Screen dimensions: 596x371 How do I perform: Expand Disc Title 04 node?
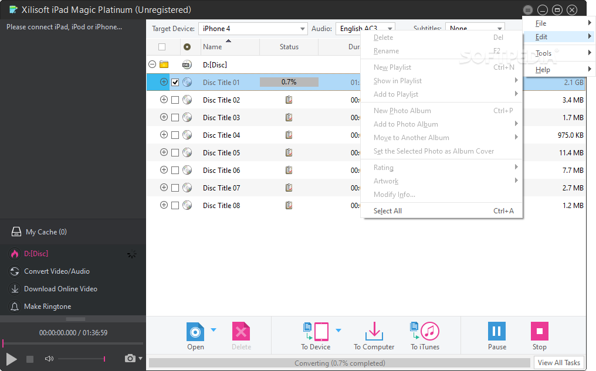tap(164, 134)
